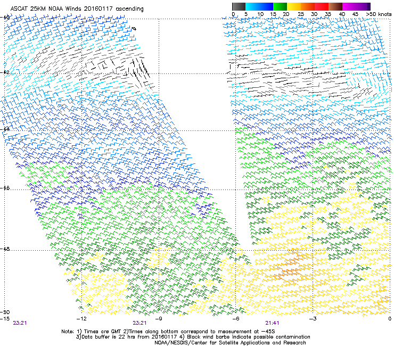Click the gray 0-5 knots color swatch
The image size is (394, 346).
(239, 6)
